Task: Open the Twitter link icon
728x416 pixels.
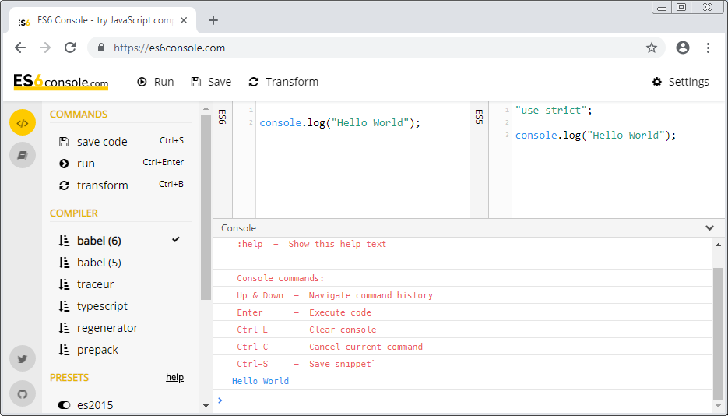Action: click(23, 358)
